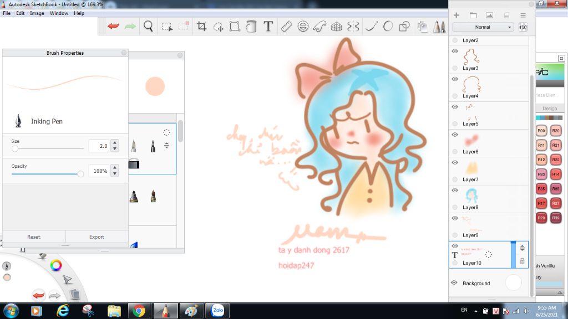Hide the Background layer
Screen dimensions: 568x319
point(454,283)
